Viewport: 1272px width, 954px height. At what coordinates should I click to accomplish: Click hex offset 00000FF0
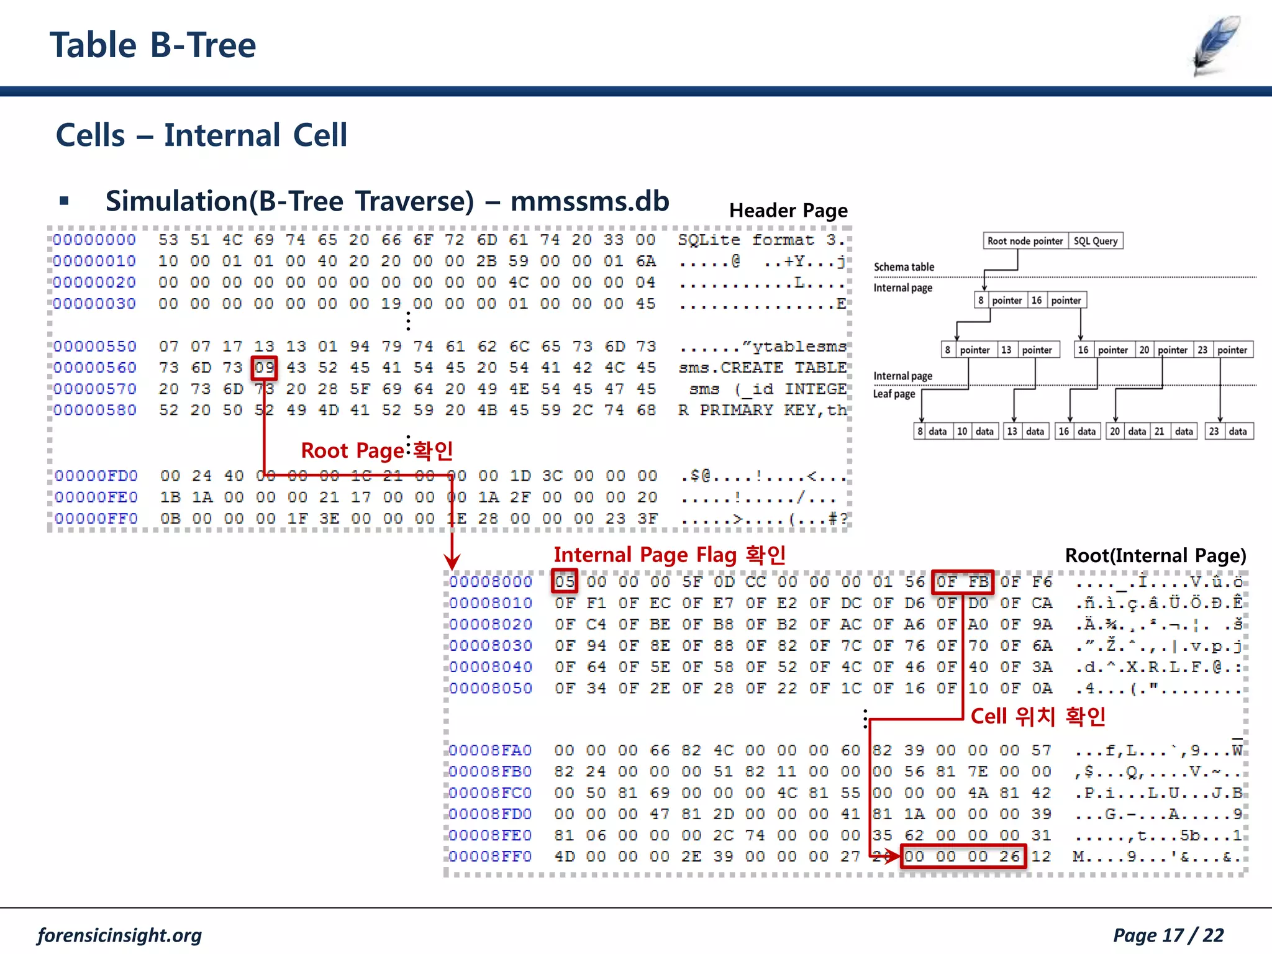[96, 519]
